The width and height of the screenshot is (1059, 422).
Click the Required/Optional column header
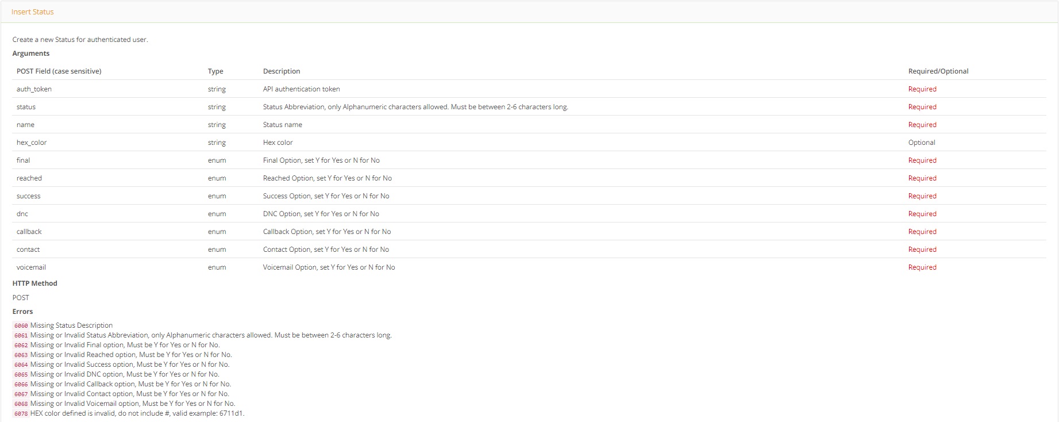coord(938,71)
